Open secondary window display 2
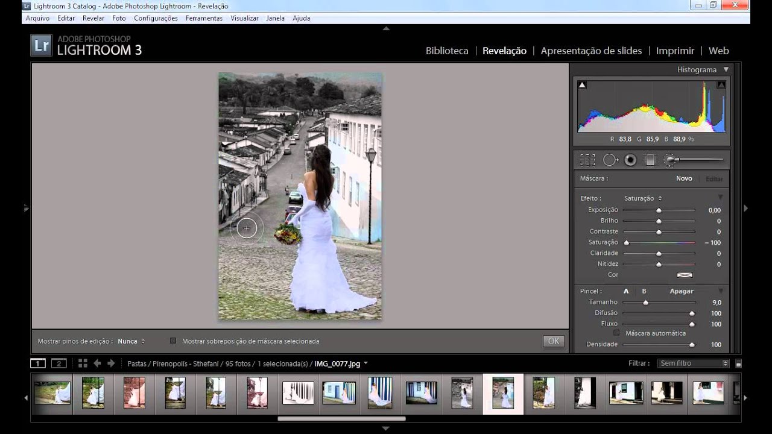The width and height of the screenshot is (772, 434). (x=59, y=363)
